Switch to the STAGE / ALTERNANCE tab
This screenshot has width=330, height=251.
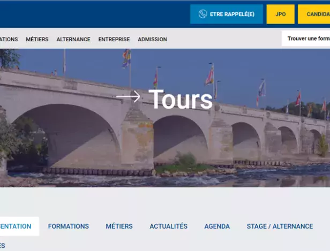point(280,226)
